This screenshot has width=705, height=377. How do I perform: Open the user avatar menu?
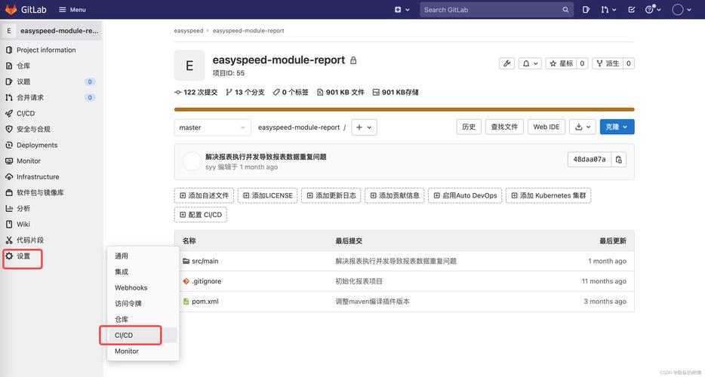pos(681,10)
